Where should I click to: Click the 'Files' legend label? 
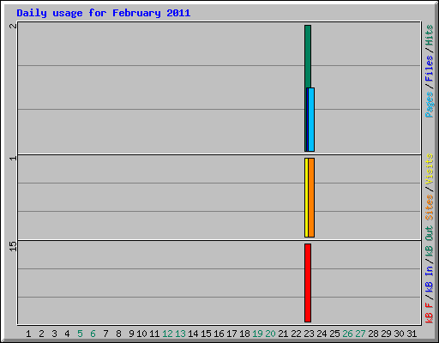(429, 69)
